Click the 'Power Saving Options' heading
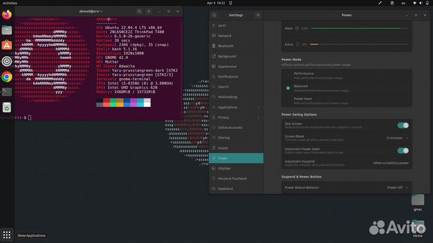Viewport: 433px width, 243px height. (x=299, y=115)
